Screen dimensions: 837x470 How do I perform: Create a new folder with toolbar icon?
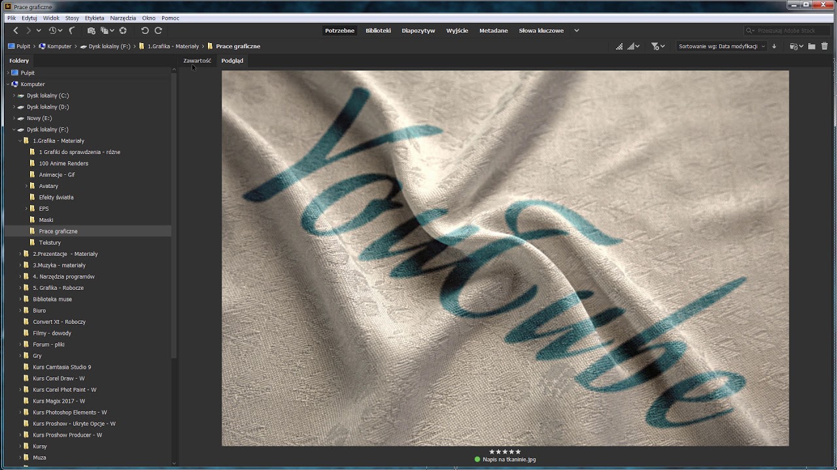click(x=811, y=46)
